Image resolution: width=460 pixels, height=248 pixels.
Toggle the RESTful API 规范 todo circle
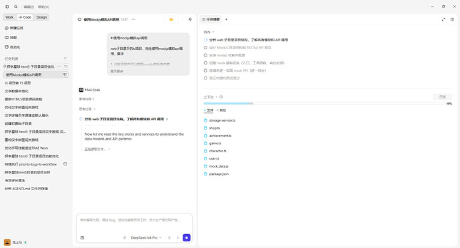(205, 47)
